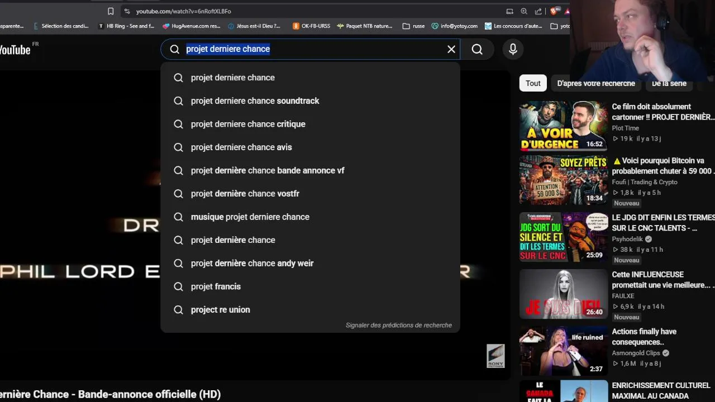Bookmark this page icon in address bar
This screenshot has width=715, height=402.
(111, 11)
